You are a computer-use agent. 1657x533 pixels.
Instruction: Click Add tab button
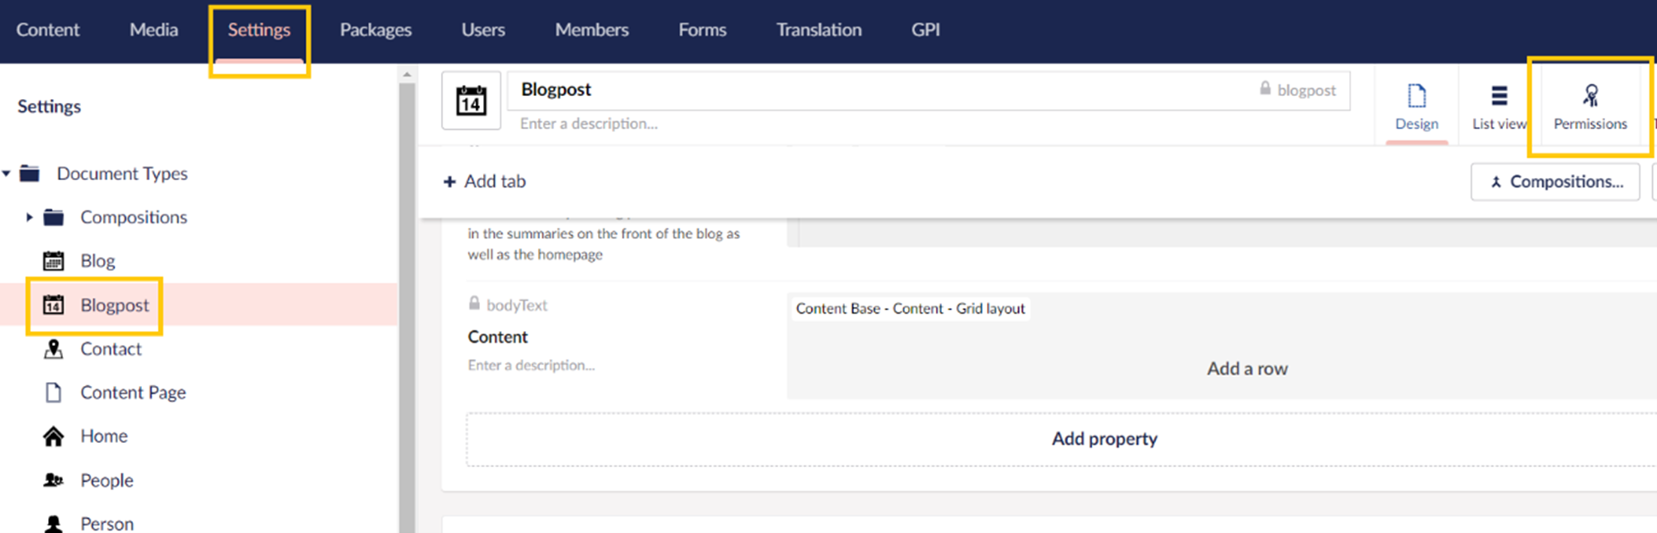coord(484,182)
